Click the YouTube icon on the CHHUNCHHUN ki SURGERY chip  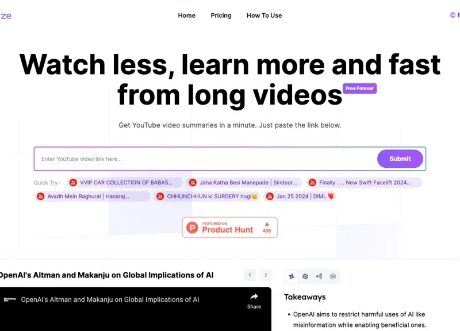pos(160,196)
